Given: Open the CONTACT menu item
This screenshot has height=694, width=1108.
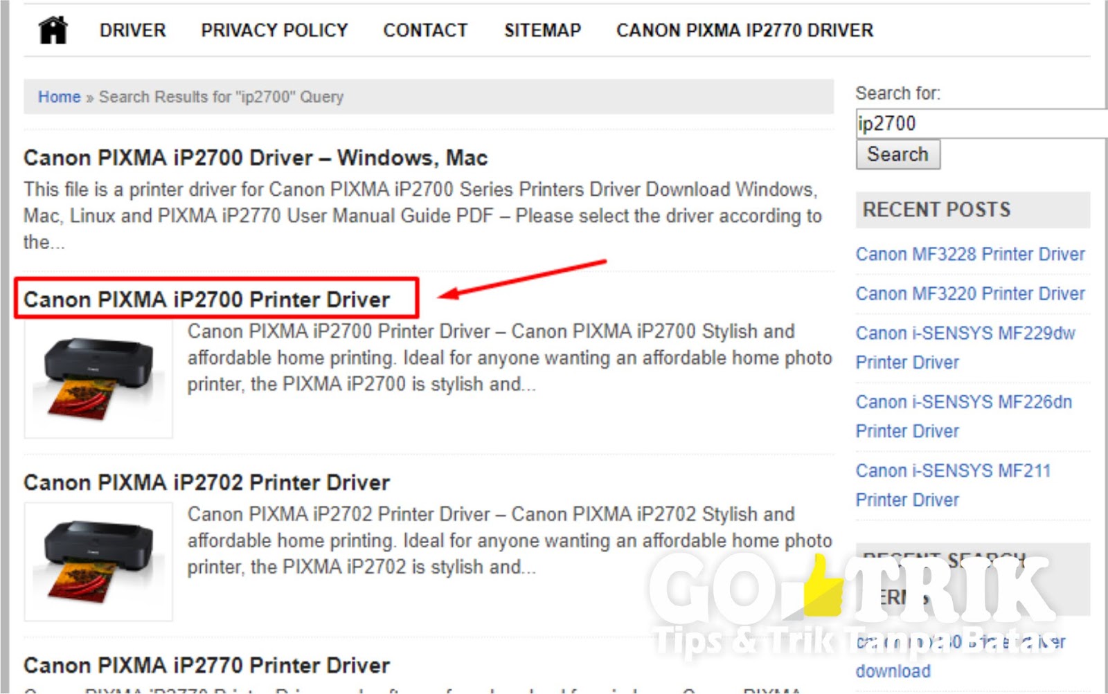Looking at the screenshot, I should point(425,30).
